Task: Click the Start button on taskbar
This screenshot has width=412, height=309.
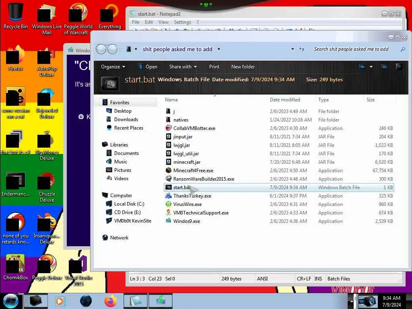Action: point(10,301)
